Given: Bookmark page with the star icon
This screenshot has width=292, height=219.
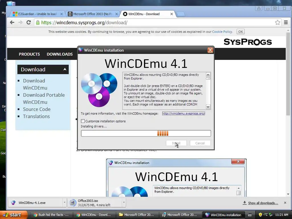Looking at the screenshot, I should tap(277, 23).
